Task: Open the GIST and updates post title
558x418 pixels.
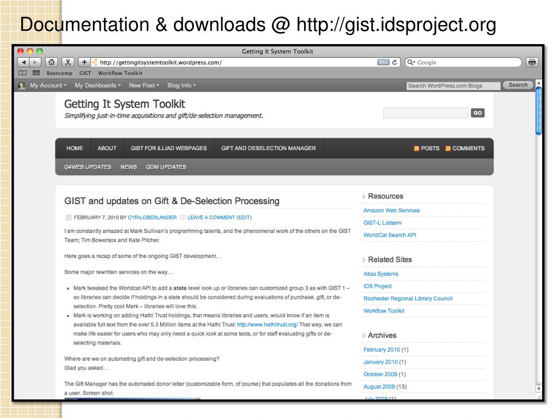Action: click(x=172, y=201)
